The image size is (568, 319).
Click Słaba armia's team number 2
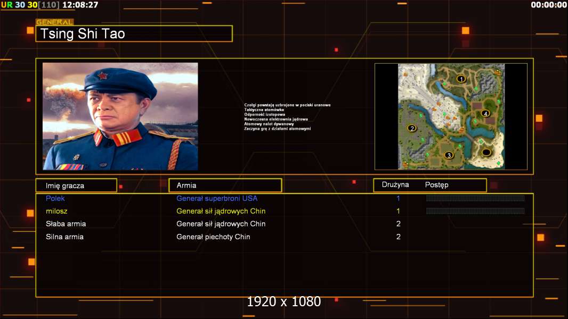[x=399, y=224]
